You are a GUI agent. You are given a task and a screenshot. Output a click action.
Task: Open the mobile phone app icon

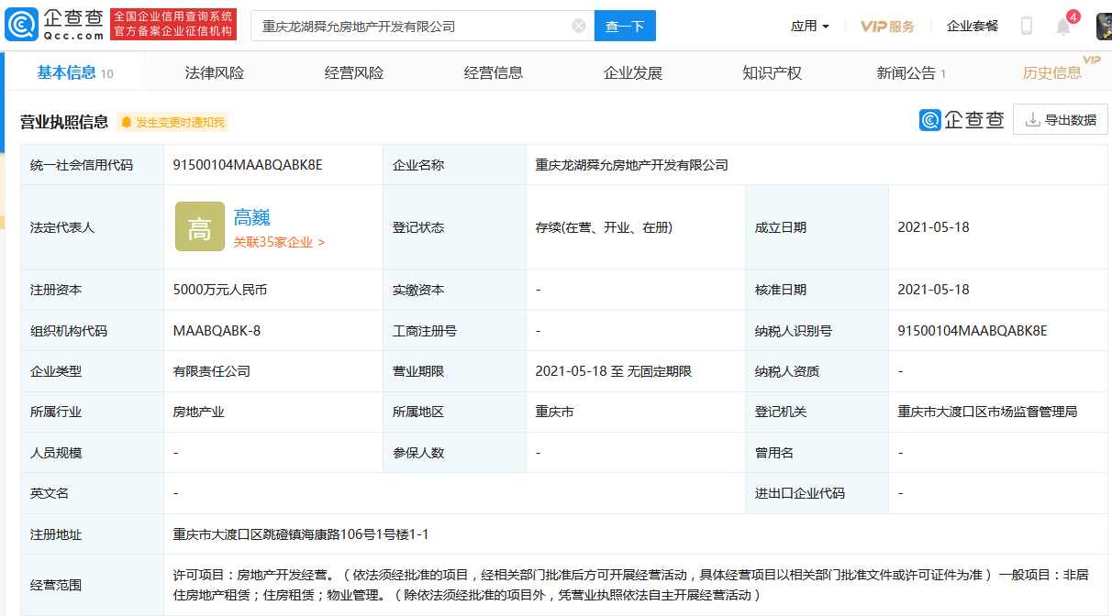(x=1027, y=26)
